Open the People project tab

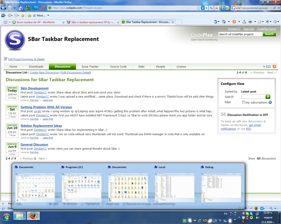point(161,66)
